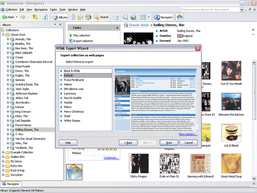
Task: Click the Export selection task icon
Action: point(71,41)
